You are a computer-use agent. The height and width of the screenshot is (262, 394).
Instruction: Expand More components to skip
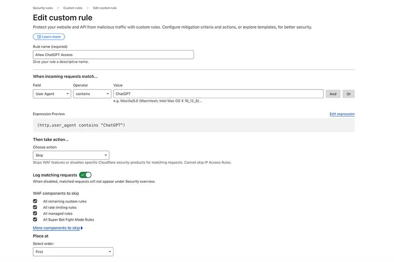[x=57, y=227]
